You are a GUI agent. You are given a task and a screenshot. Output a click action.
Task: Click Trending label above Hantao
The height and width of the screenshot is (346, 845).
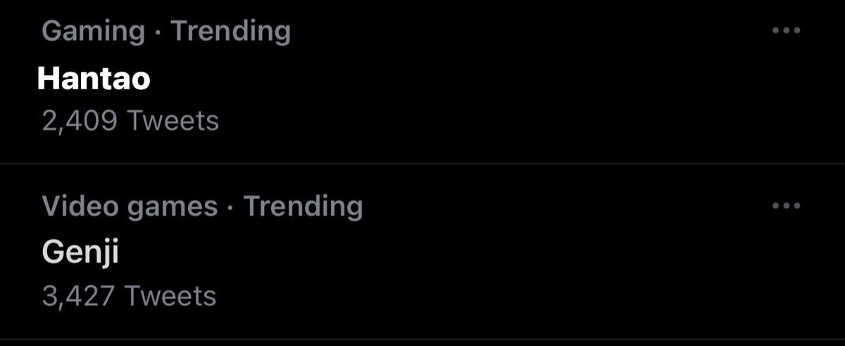coord(230,31)
